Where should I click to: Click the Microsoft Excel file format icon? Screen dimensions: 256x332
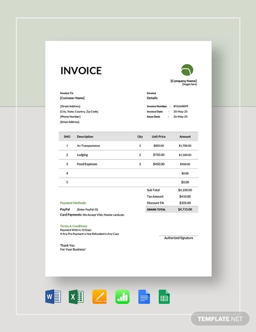(76, 296)
